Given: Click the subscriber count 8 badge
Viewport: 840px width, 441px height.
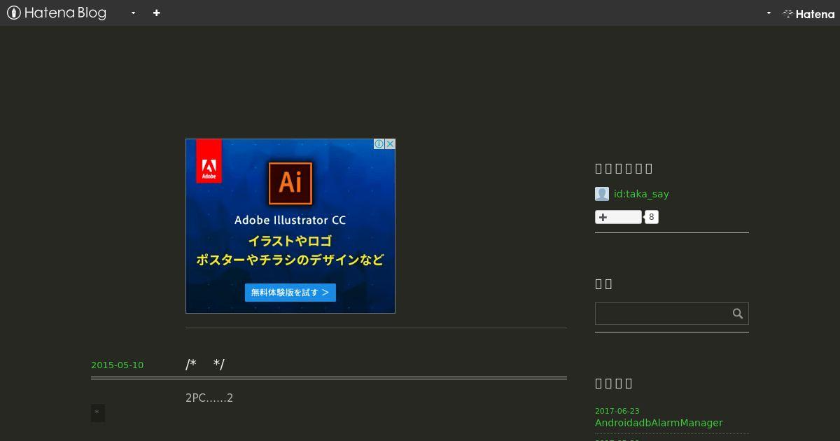Looking at the screenshot, I should pos(652,217).
